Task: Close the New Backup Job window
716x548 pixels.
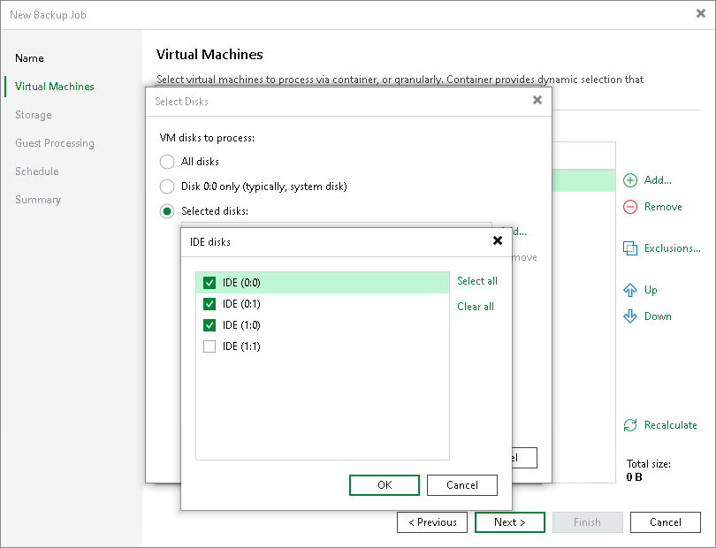Action: click(701, 14)
